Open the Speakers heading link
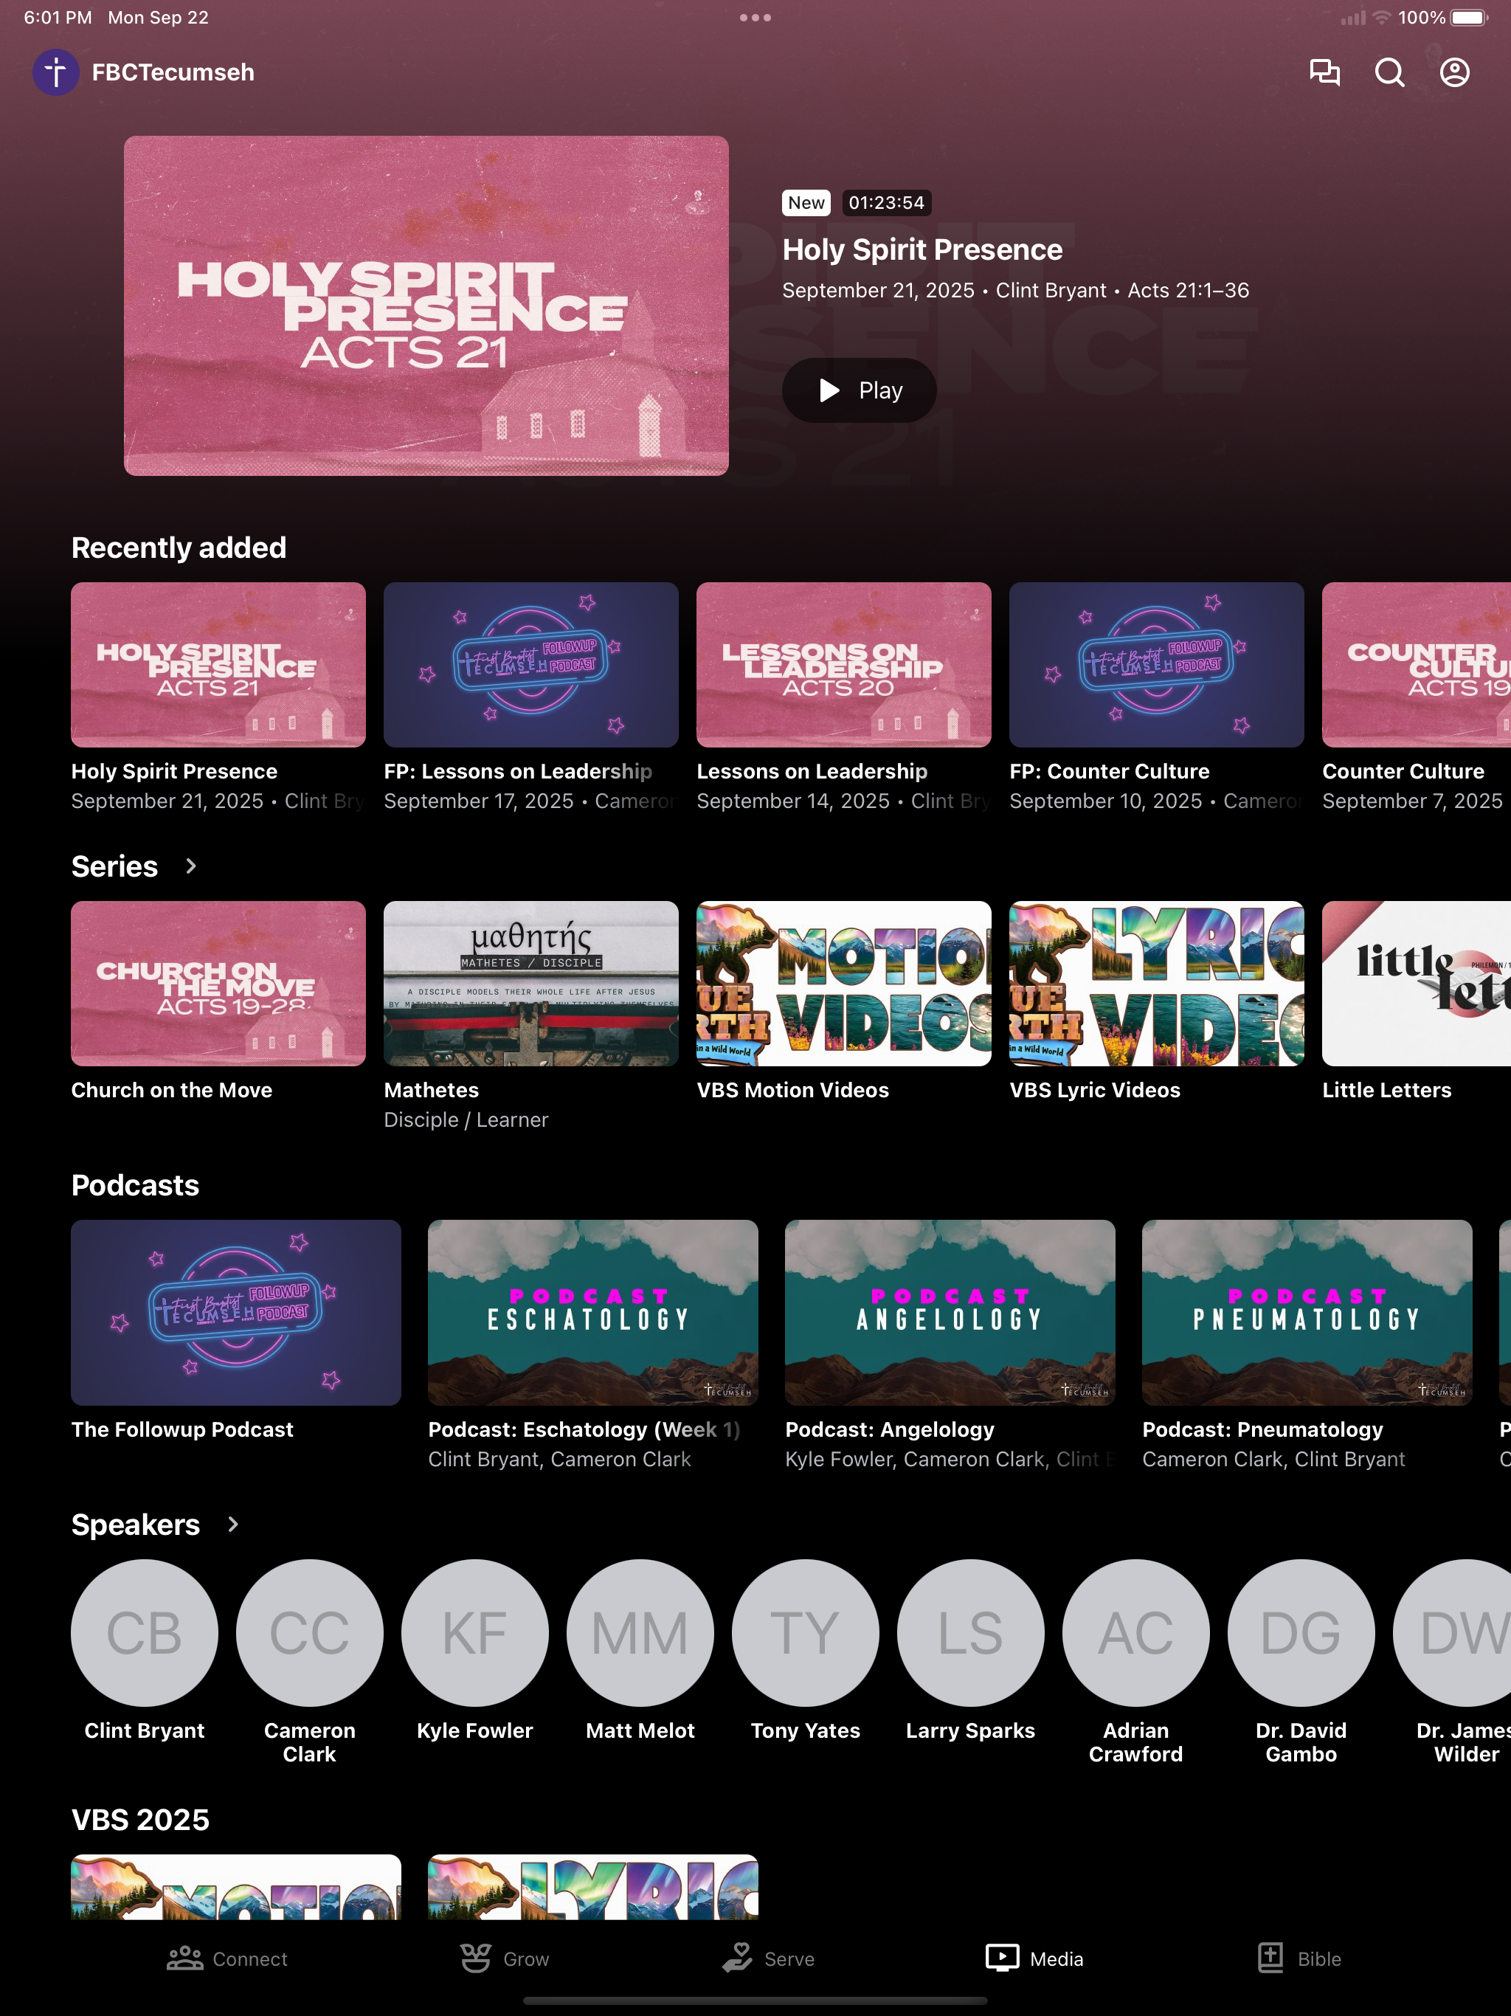Viewport: 1511px width, 2016px height. click(136, 1524)
